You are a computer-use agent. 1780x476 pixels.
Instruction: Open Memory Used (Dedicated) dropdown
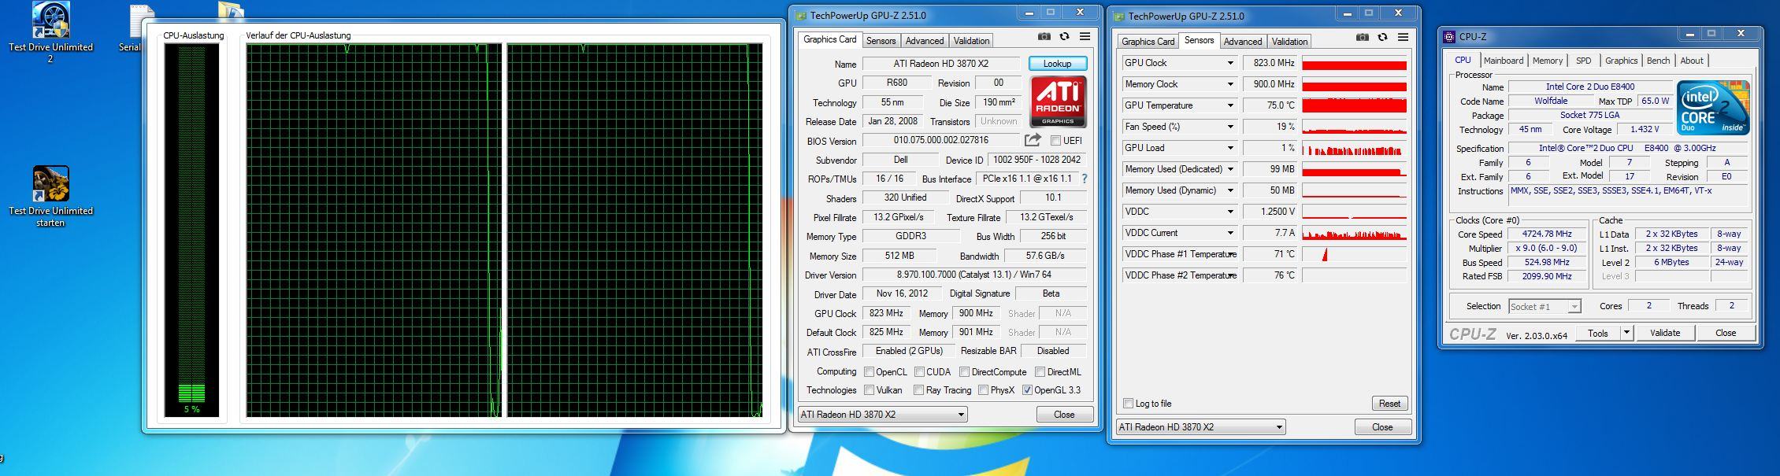pyautogui.click(x=1230, y=169)
